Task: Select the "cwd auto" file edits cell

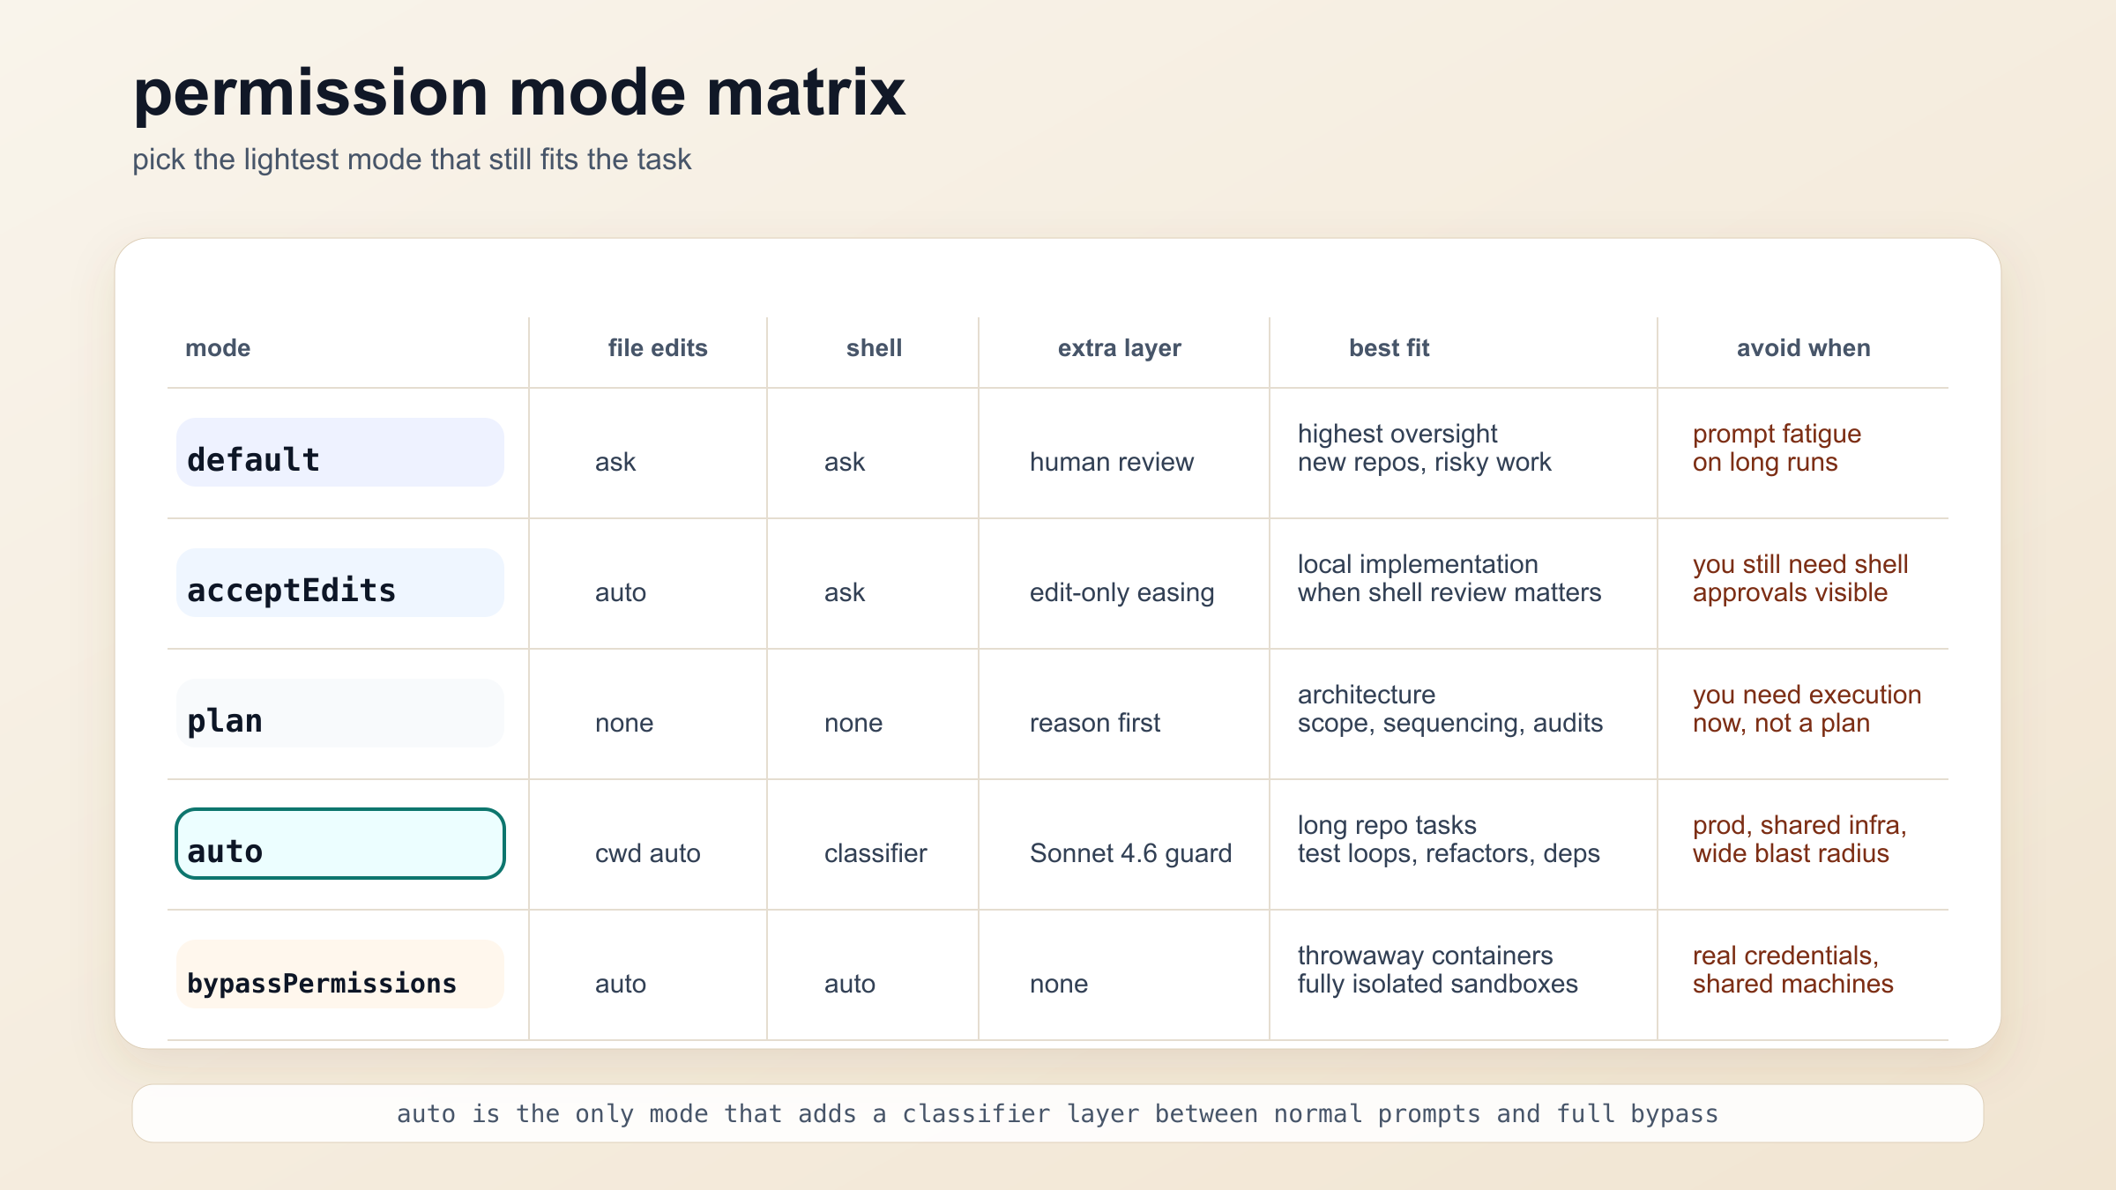Action: 648,853
